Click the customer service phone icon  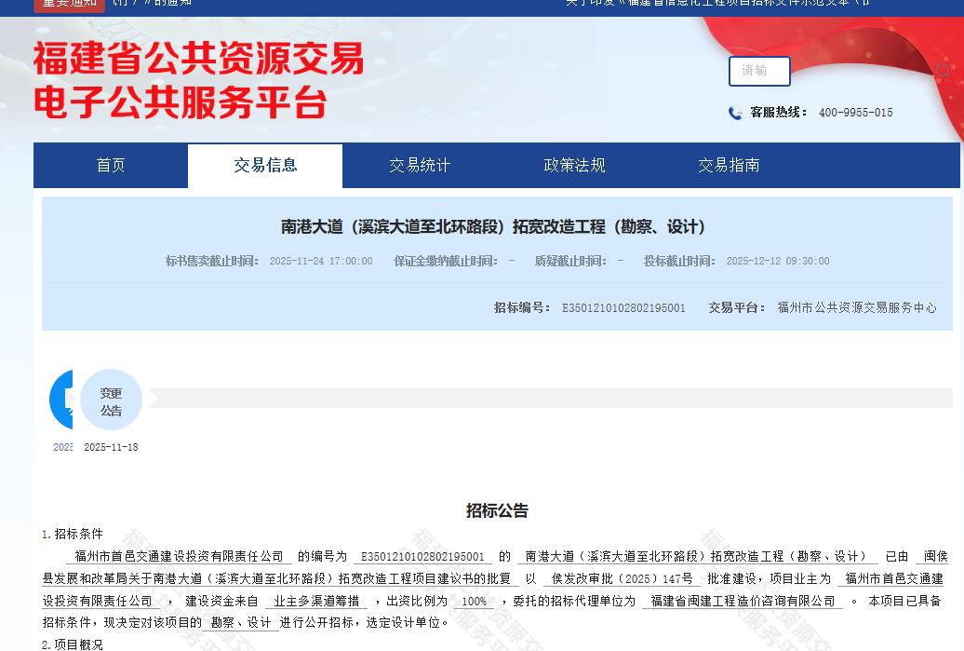click(x=735, y=113)
